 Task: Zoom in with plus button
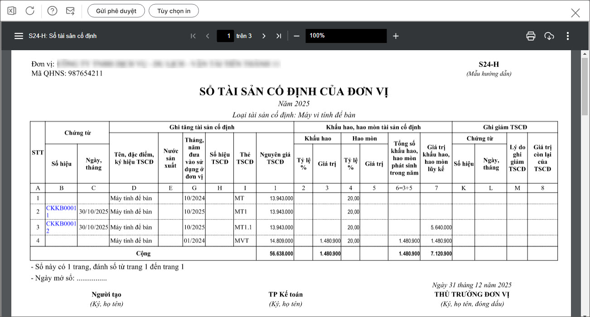[396, 36]
